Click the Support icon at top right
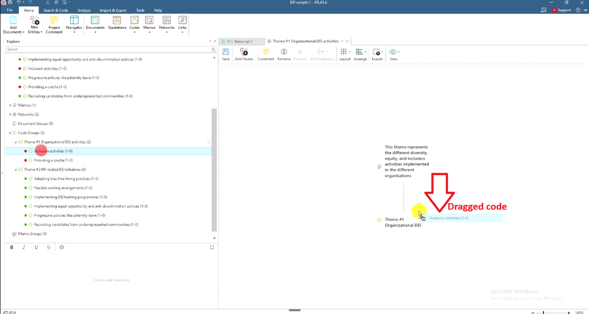The height and width of the screenshot is (314, 589). click(554, 10)
